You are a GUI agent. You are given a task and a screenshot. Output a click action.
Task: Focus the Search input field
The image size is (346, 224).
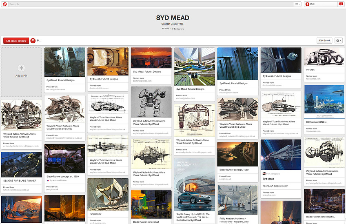coord(151,4)
